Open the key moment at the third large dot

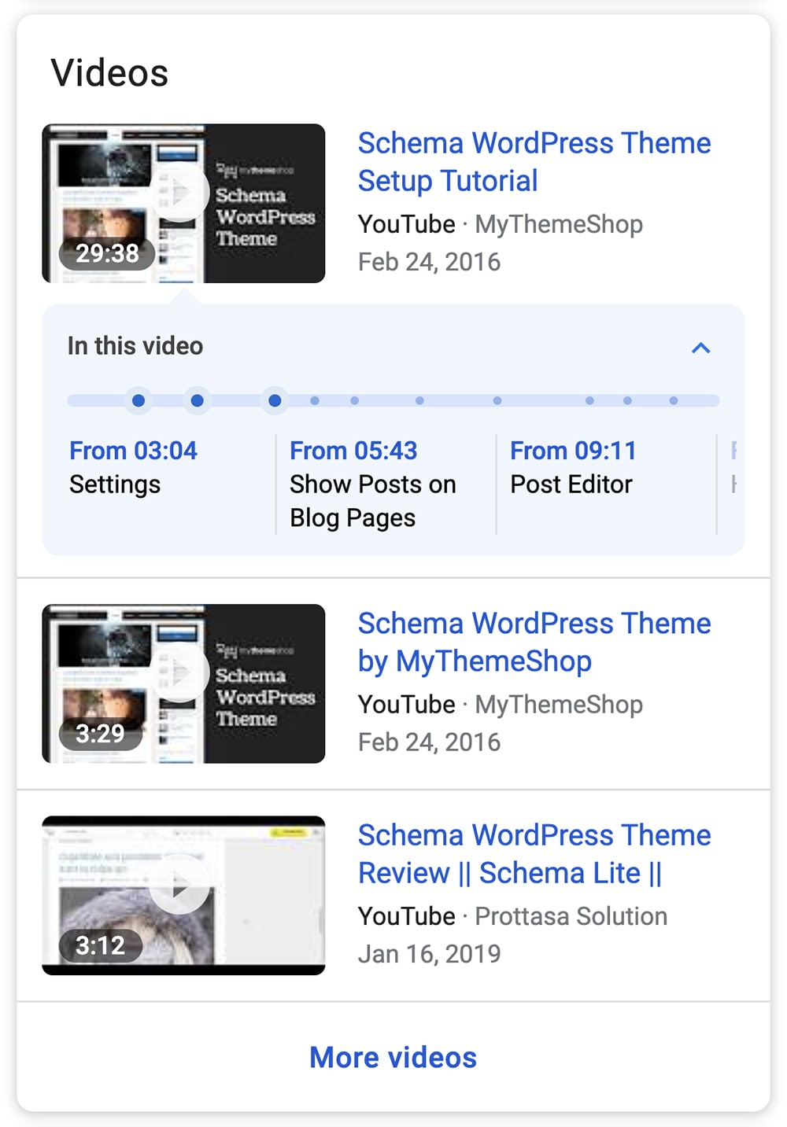(x=275, y=400)
